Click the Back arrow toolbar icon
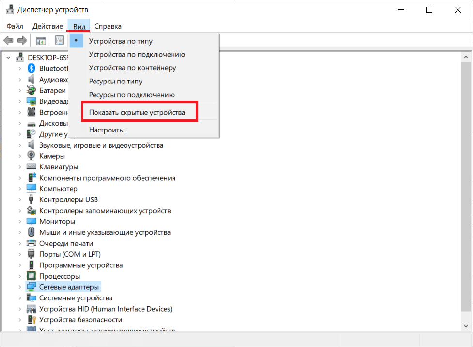Viewport: 473px width, 347px height. point(8,41)
